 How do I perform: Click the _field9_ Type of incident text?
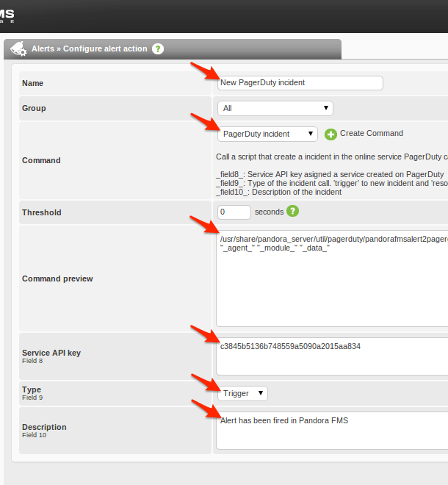(332, 183)
